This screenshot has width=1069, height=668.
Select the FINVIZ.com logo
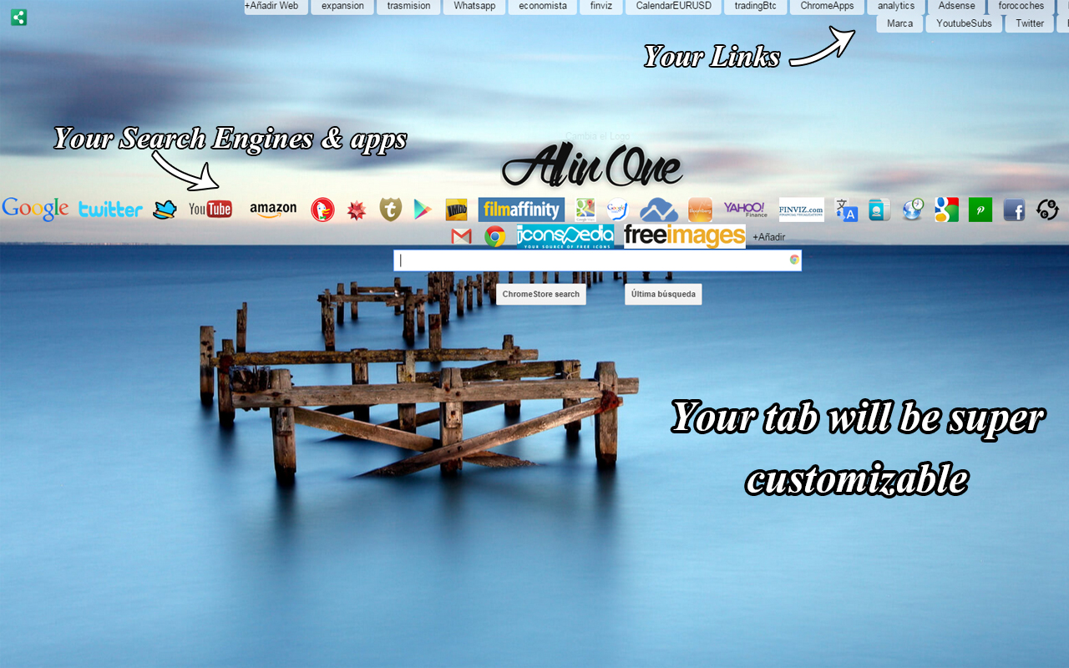pyautogui.click(x=802, y=210)
